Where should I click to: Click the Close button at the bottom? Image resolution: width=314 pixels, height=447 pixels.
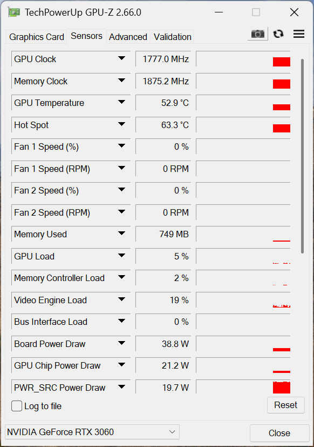click(279, 433)
